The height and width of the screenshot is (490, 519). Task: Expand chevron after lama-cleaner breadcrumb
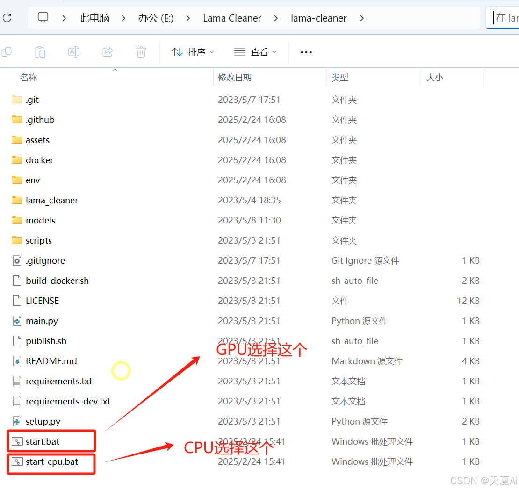coord(362,18)
